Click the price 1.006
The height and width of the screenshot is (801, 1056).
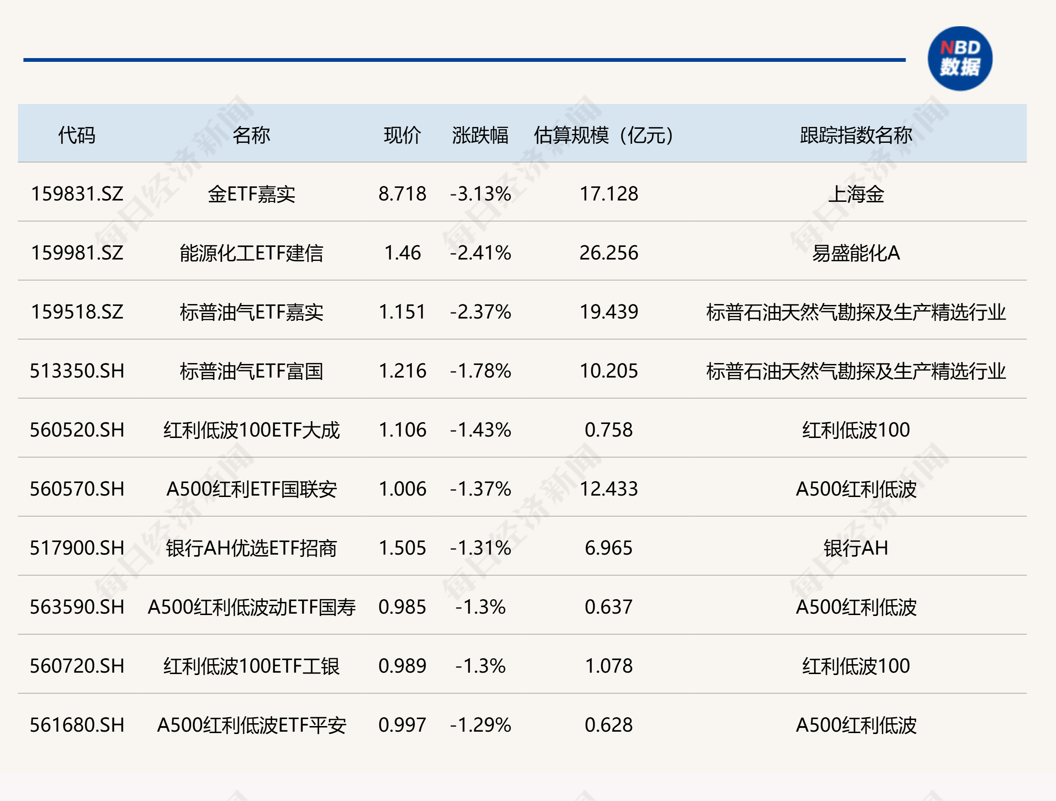coord(402,489)
